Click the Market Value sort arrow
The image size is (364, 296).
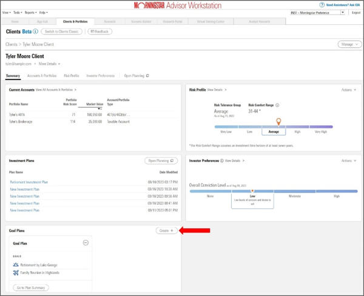click(100, 108)
